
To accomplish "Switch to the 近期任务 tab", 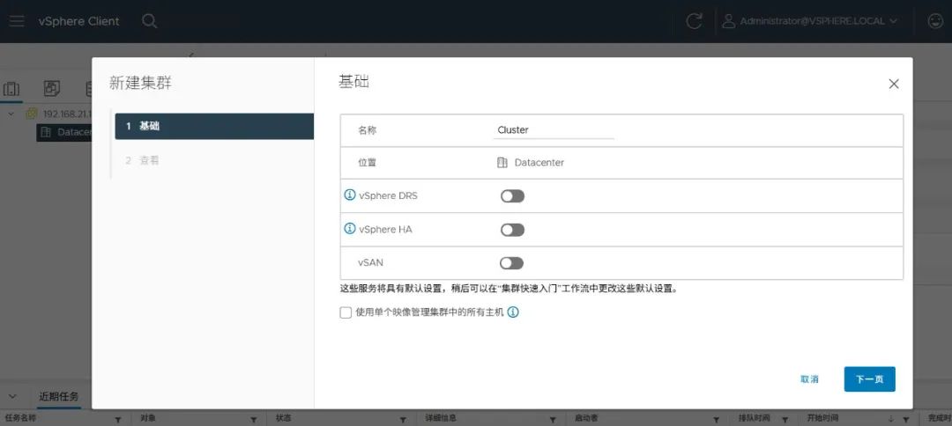I will click(x=59, y=397).
